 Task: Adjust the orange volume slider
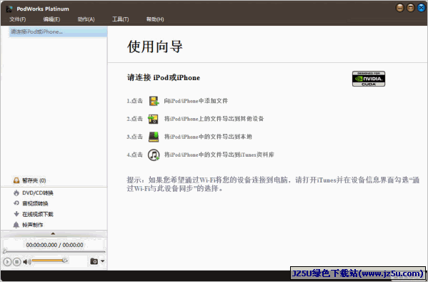pyautogui.click(x=50, y=261)
